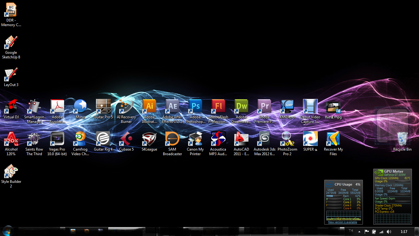This screenshot has width=419, height=236.
Task: Click the volume speaker icon
Action: pyautogui.click(x=389, y=231)
